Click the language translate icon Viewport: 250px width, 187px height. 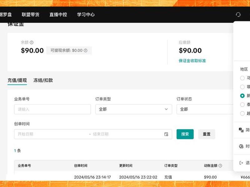click(x=241, y=130)
